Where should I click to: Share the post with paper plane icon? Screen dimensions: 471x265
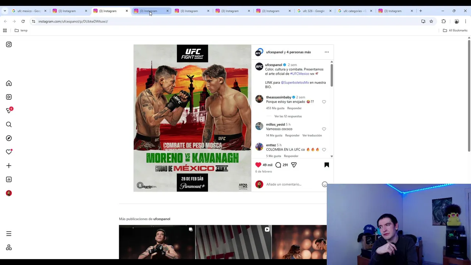(294, 165)
